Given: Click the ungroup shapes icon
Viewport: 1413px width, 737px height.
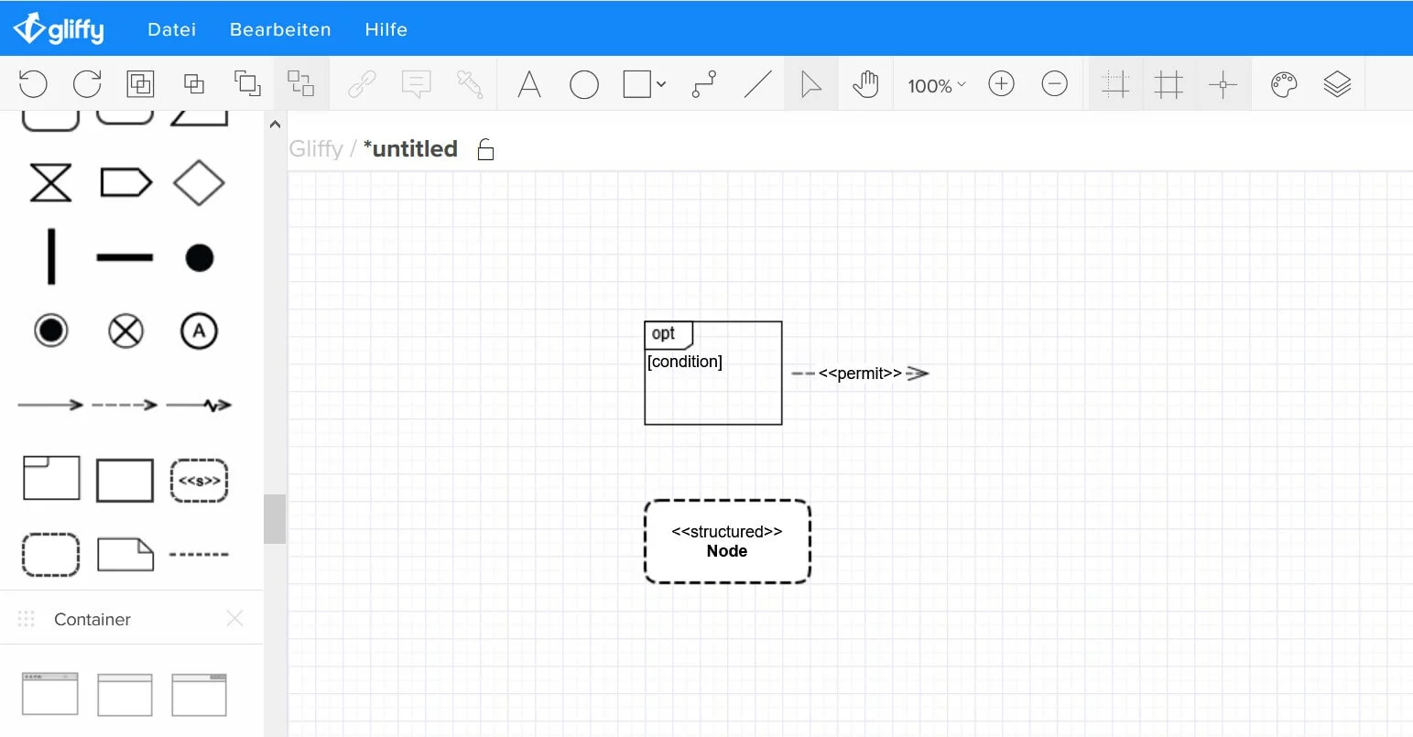Looking at the screenshot, I should tap(301, 83).
